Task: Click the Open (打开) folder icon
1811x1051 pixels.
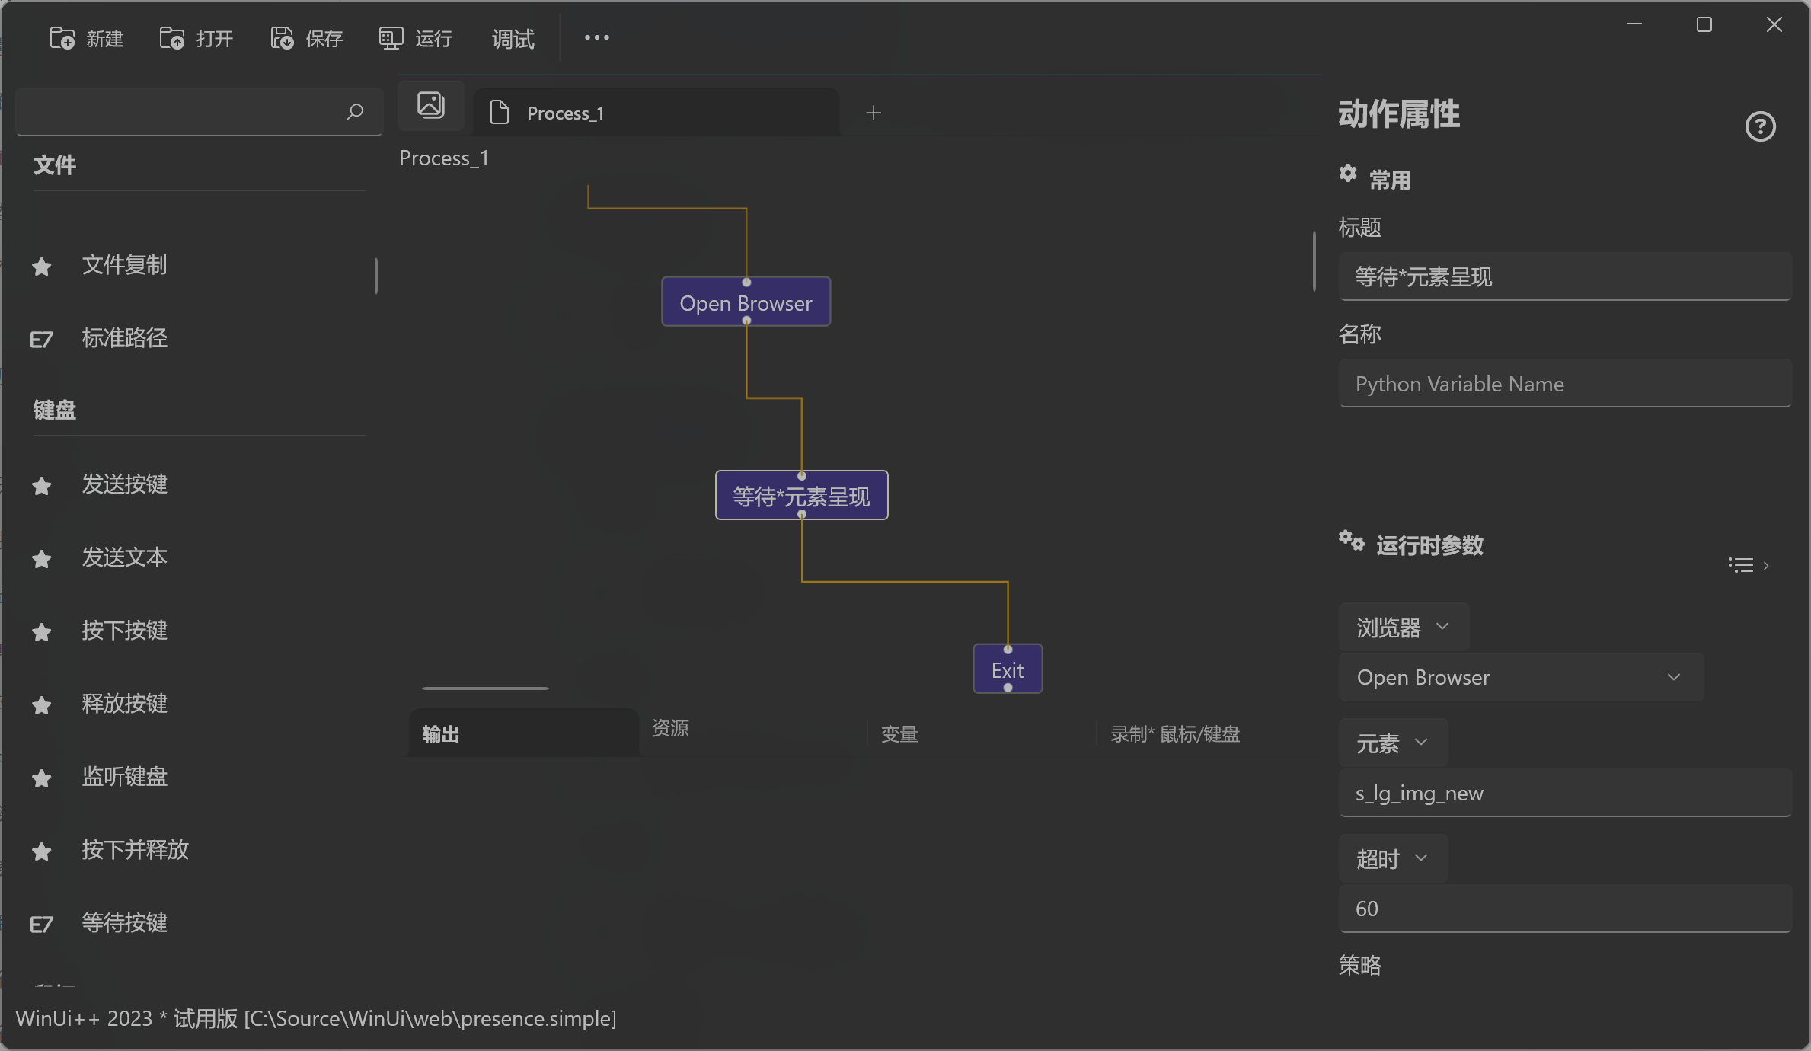Action: pos(172,38)
